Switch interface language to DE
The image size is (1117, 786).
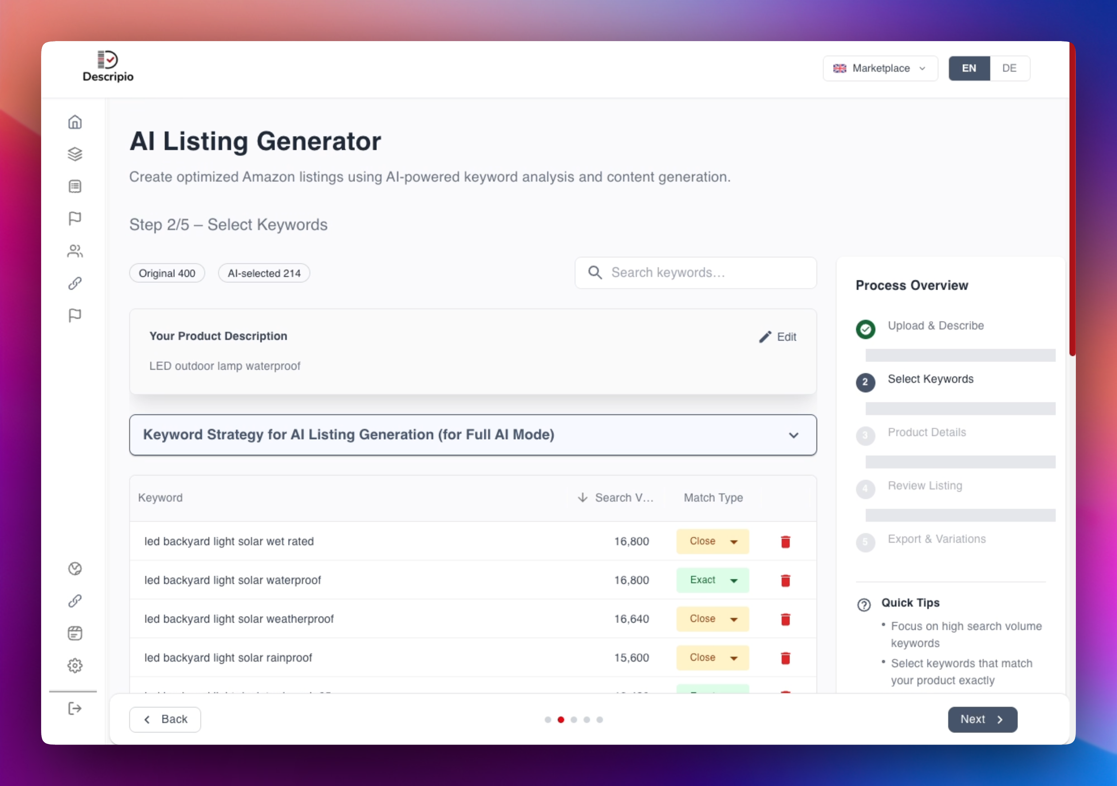click(x=1009, y=68)
